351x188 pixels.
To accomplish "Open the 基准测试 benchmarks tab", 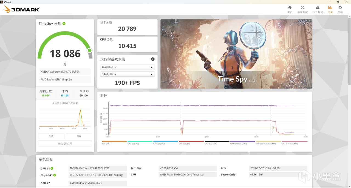I will (302, 10).
